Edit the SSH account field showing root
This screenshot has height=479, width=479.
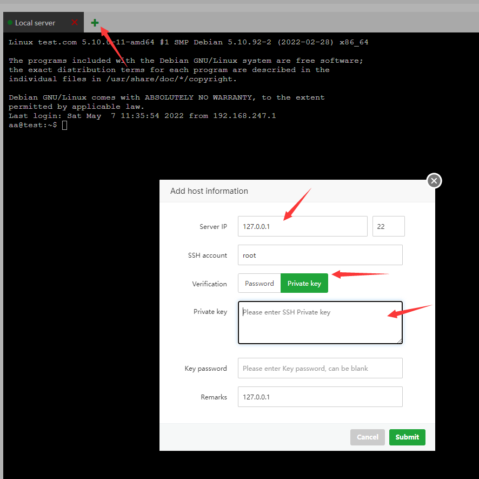pos(320,255)
